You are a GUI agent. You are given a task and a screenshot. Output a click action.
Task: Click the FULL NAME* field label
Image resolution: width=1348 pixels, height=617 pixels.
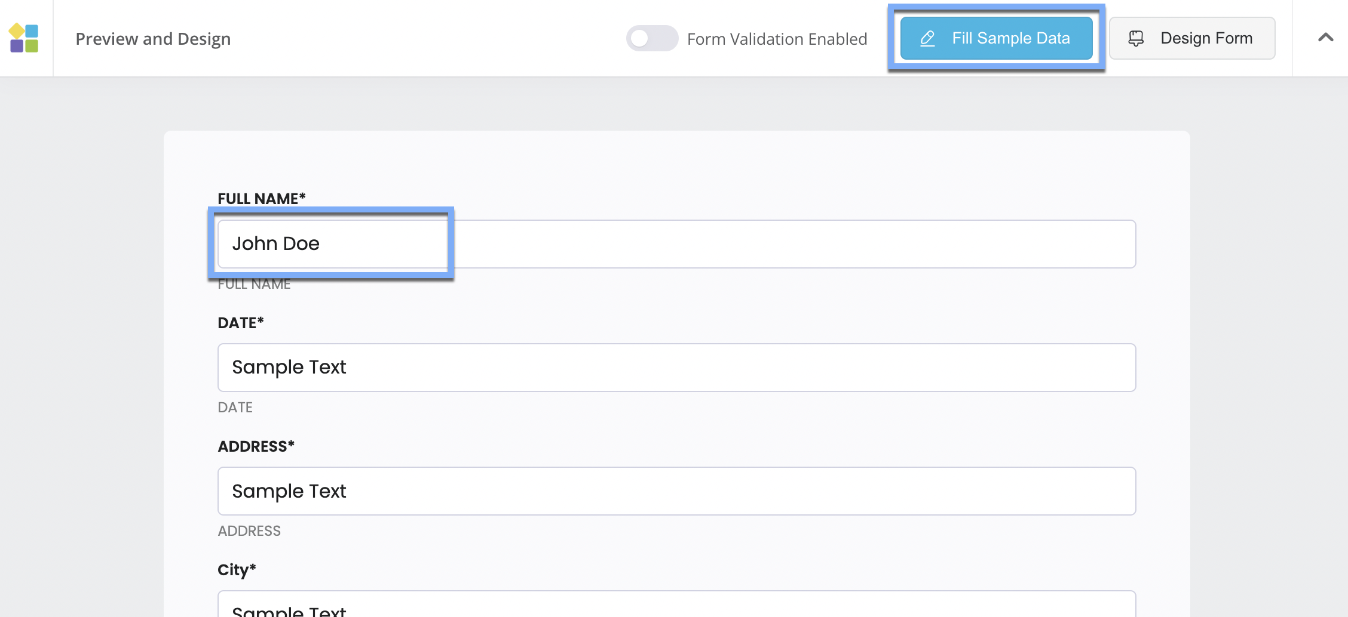pos(261,198)
